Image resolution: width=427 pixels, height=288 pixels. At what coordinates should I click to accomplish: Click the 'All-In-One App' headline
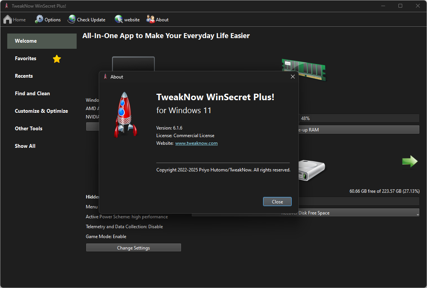tap(166, 36)
